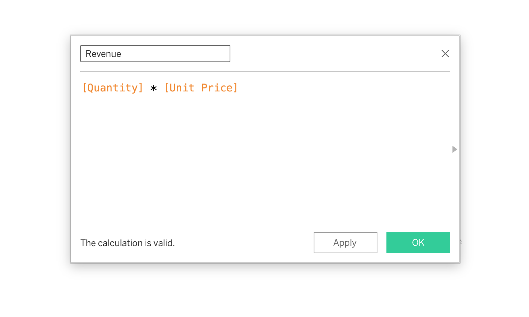Click the closing bracket after Quantity
This screenshot has width=529, height=317.
(141, 88)
